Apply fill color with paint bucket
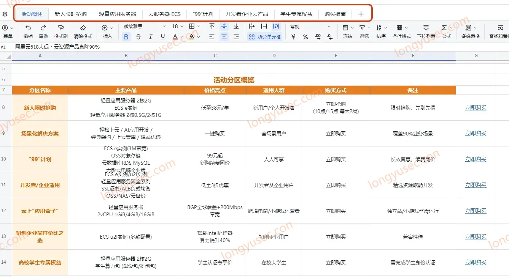The image size is (509, 277). (192, 37)
